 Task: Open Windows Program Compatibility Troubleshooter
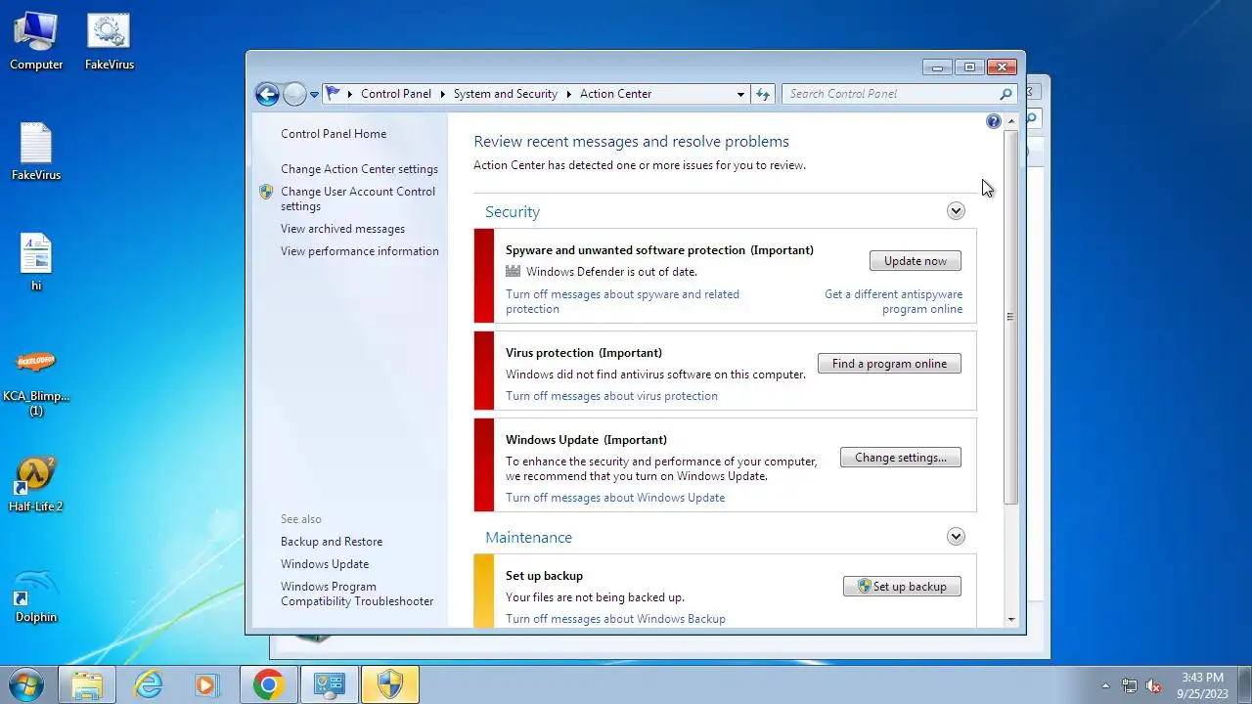click(x=357, y=594)
